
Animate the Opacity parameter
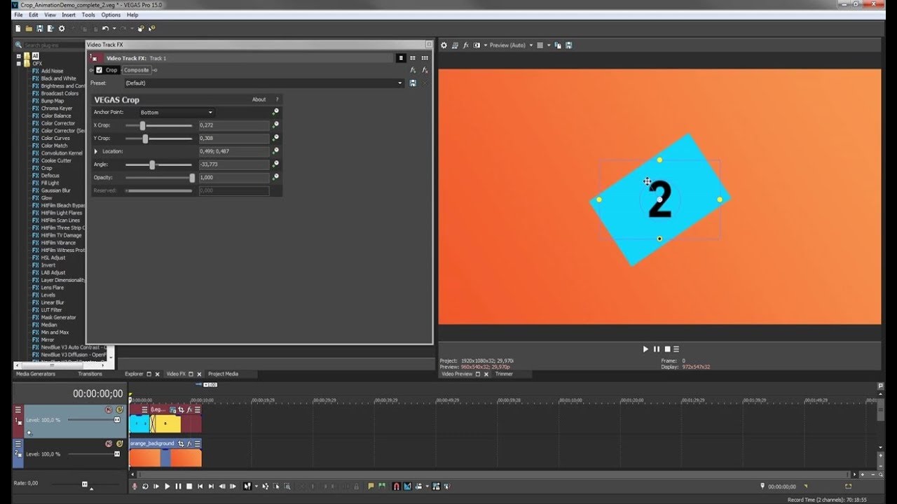(275, 177)
